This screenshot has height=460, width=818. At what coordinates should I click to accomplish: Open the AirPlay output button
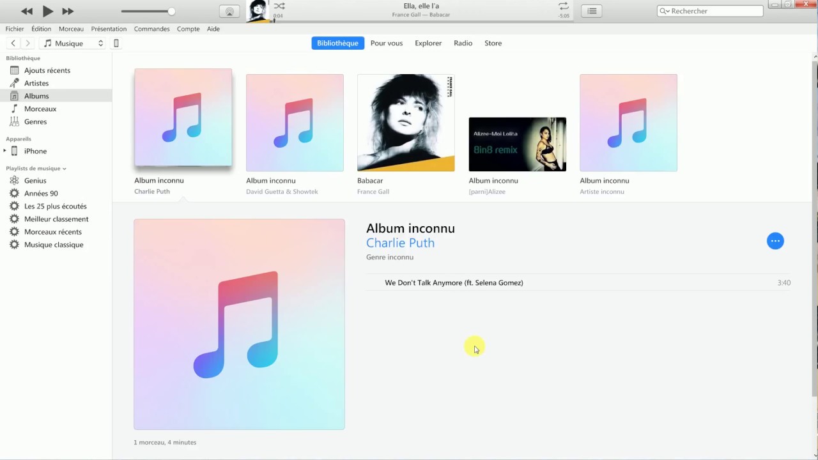(x=229, y=11)
